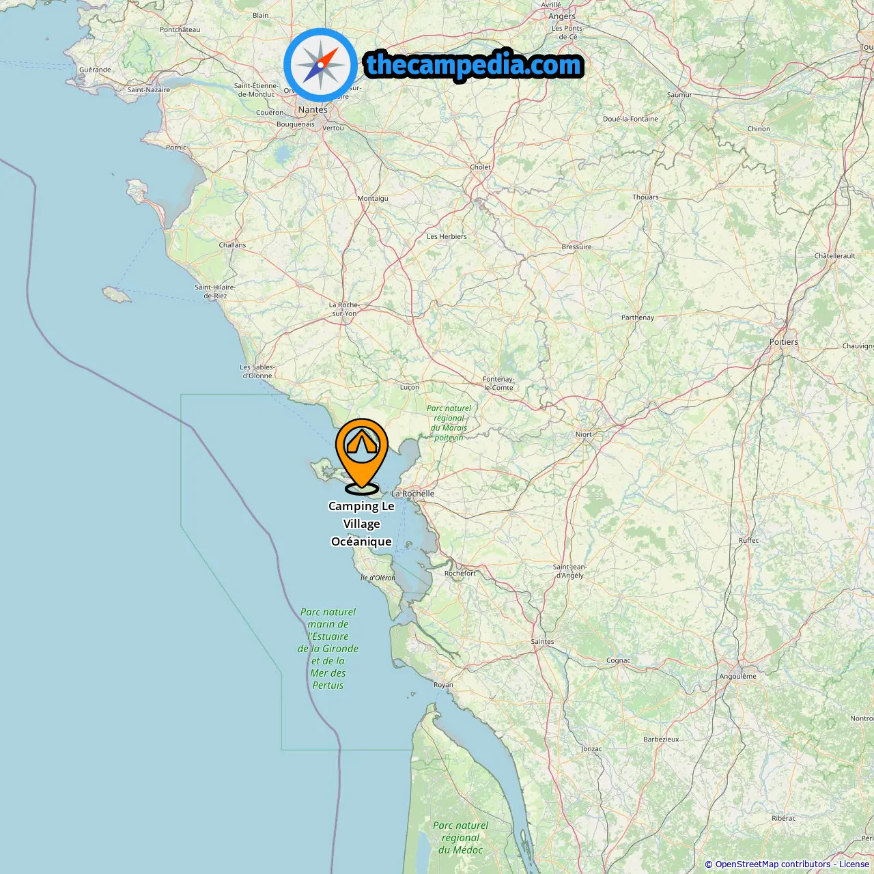Select the Angoulême city label
Image resolution: width=874 pixels, height=874 pixels.
click(x=737, y=677)
